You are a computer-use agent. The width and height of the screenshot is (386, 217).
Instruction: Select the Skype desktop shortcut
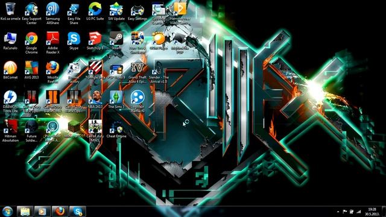74,41
